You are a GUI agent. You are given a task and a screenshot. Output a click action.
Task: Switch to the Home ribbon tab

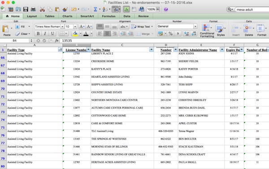13,16
